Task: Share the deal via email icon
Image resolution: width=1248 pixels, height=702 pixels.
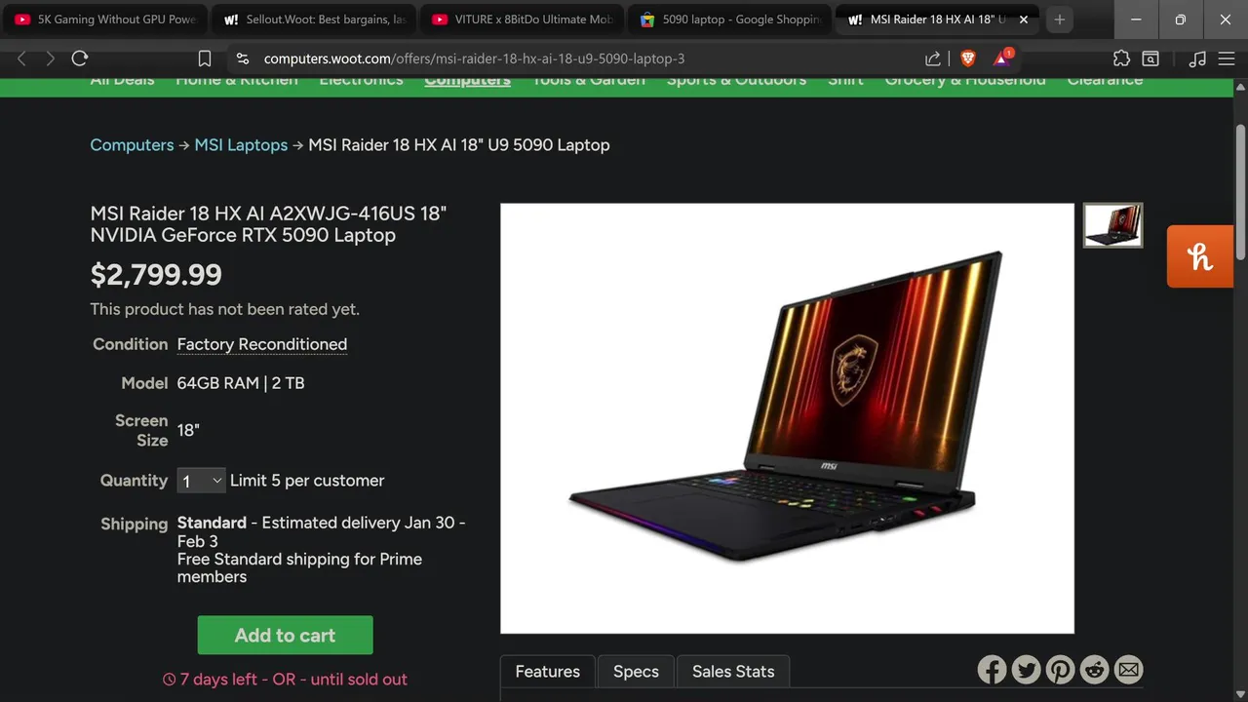Action: pos(1128,670)
